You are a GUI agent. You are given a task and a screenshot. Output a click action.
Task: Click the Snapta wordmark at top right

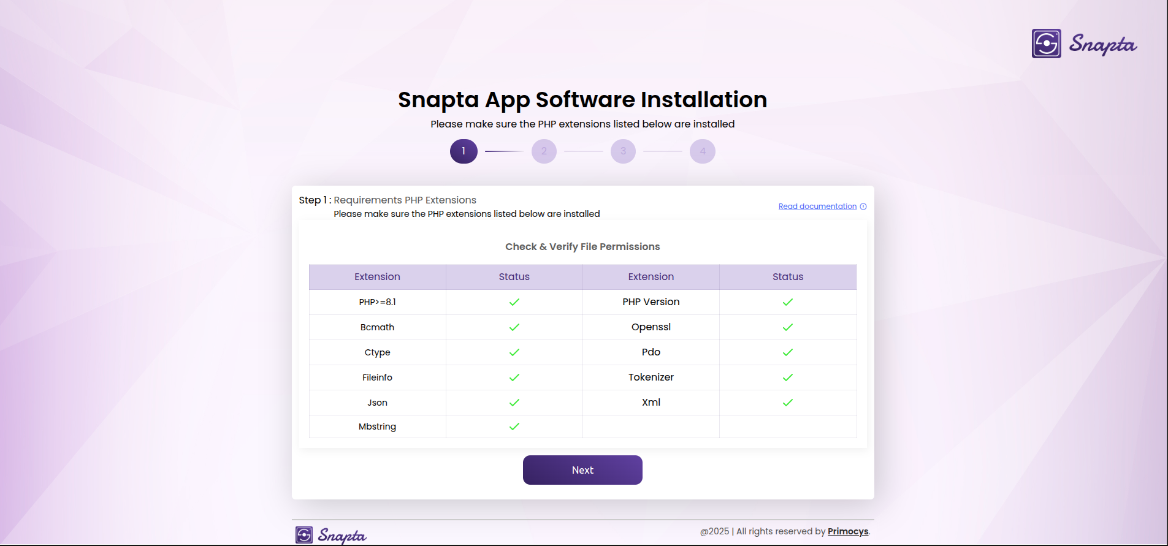tap(1103, 44)
